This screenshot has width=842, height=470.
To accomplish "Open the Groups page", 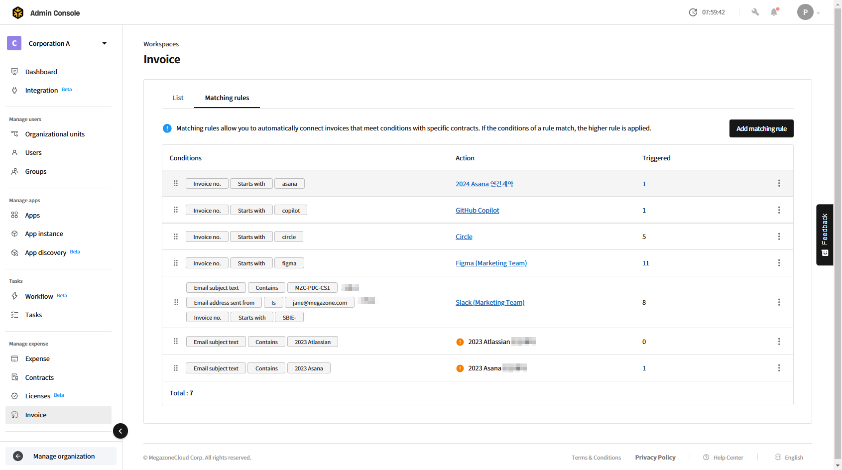I will [x=36, y=171].
